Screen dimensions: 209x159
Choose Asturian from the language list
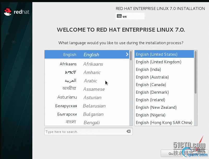click(x=87, y=97)
